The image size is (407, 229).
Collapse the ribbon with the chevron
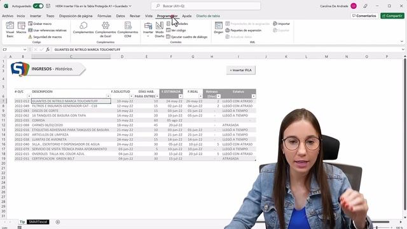click(402, 41)
